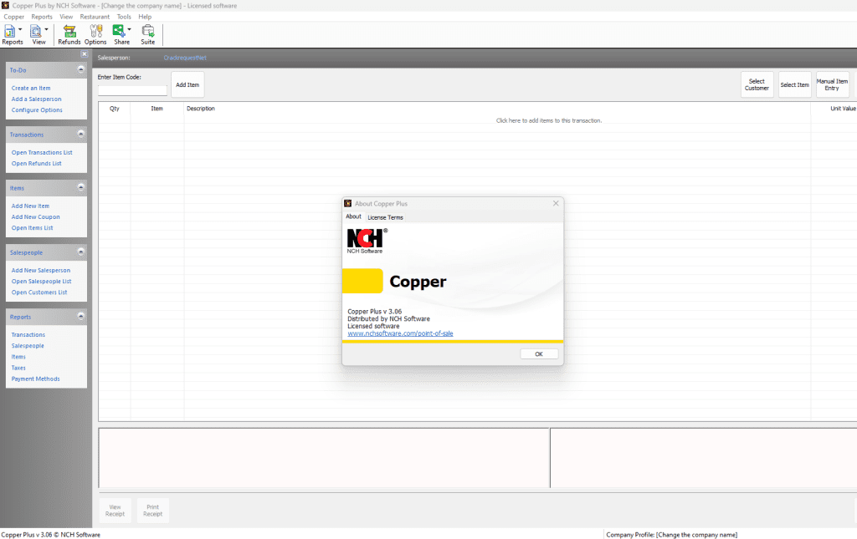Collapse the Salespeople sidebar section
Viewport: 857px width, 539px height.
pyautogui.click(x=80, y=252)
